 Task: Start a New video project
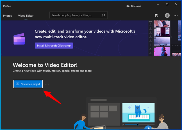tap(28, 84)
